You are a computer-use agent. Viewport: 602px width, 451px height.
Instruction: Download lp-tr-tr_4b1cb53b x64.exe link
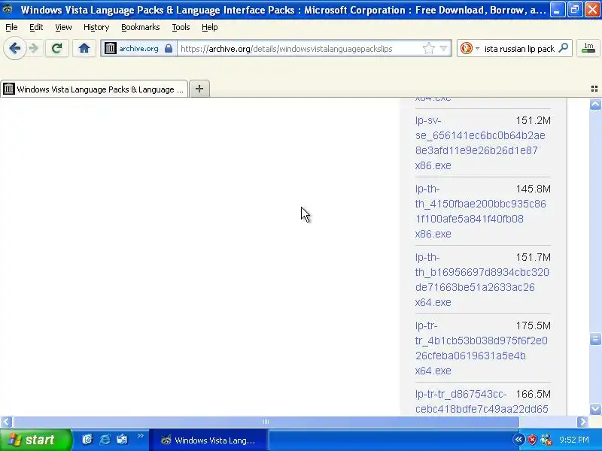[481, 348]
